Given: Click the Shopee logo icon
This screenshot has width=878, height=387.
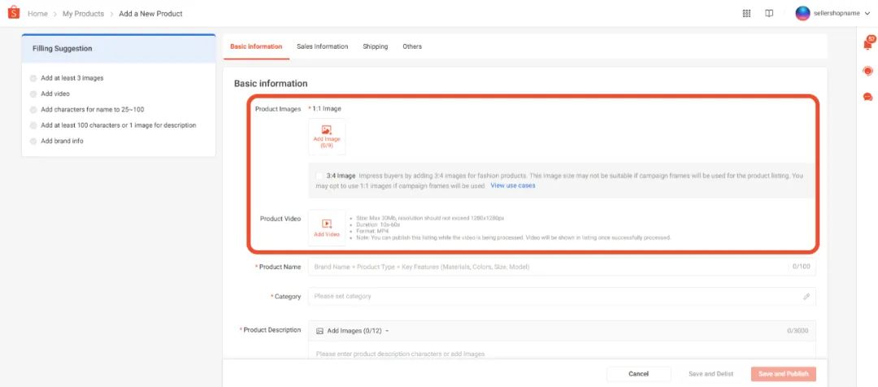Looking at the screenshot, I should click(14, 12).
